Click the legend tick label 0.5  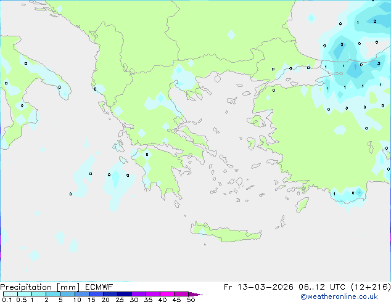pos(22,300)
